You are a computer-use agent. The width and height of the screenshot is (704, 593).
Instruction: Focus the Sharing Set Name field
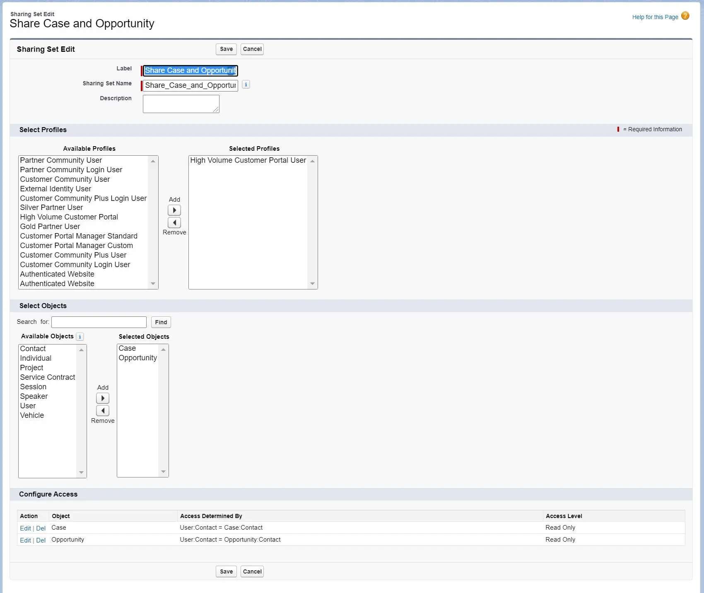coord(190,85)
